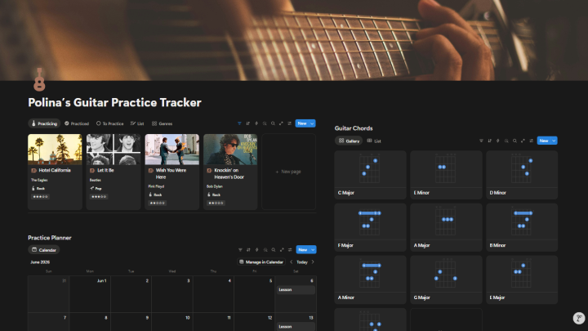Click New button in Guitar Chords
Screen dimensions: 588x331
point(544,141)
